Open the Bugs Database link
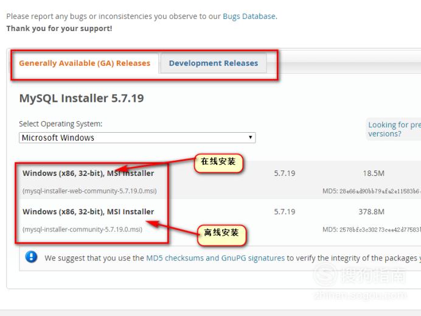 pyautogui.click(x=249, y=16)
